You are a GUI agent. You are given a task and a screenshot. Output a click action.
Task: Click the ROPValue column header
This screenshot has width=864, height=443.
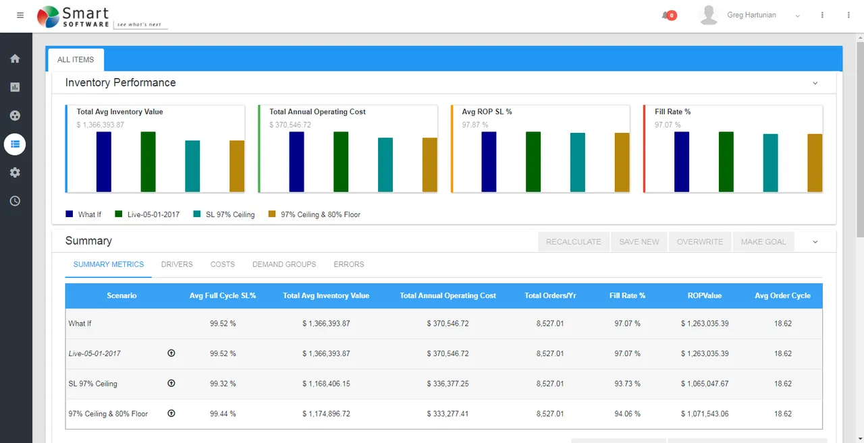705,296
